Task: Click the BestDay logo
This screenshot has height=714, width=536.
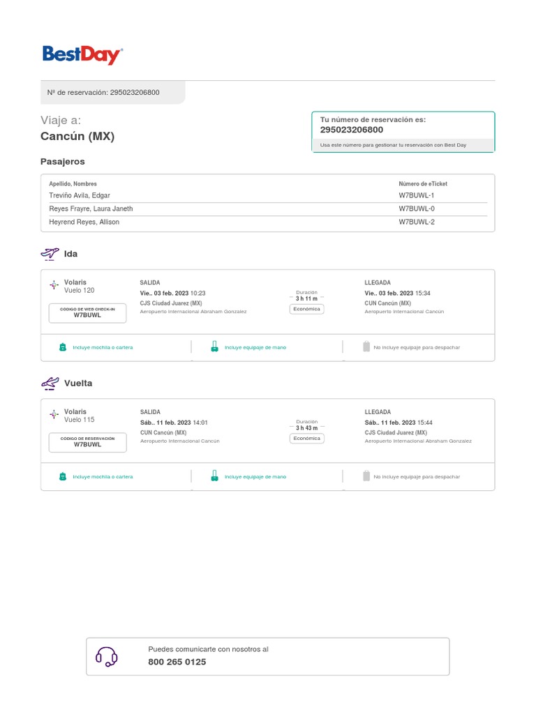Action: (82, 55)
